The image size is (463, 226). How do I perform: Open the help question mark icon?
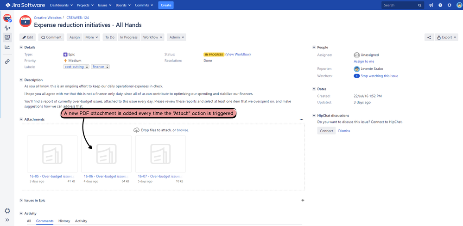point(440,5)
